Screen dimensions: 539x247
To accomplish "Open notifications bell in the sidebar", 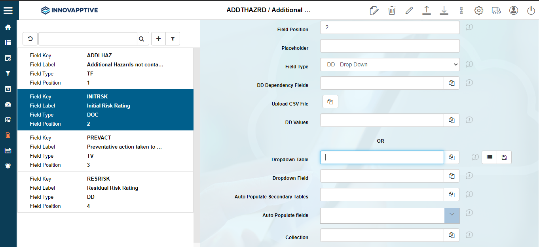I will point(8,166).
